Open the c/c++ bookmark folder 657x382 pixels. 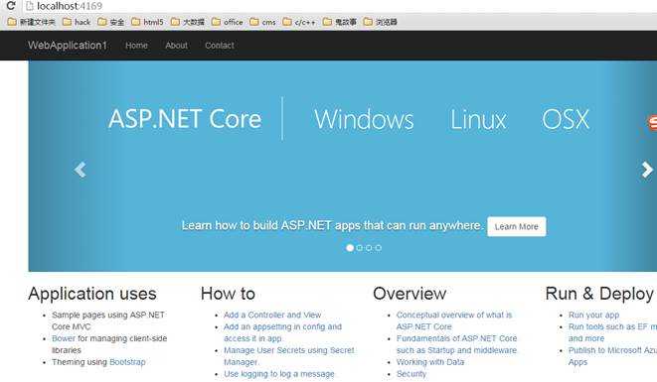point(299,22)
